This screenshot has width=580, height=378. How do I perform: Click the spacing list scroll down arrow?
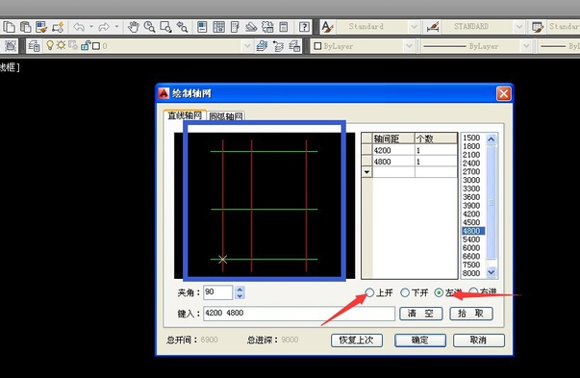[x=491, y=272]
